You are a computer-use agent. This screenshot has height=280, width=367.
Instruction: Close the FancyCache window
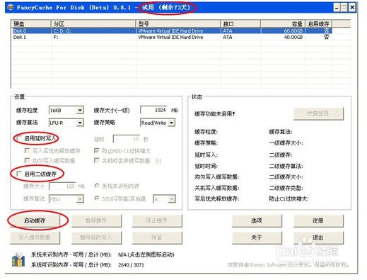(x=352, y=8)
